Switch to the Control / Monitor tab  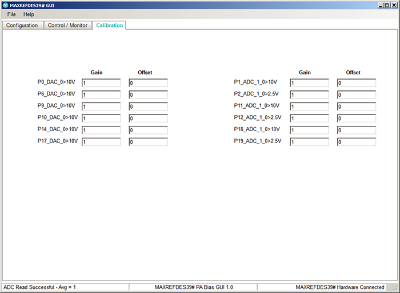67,25
